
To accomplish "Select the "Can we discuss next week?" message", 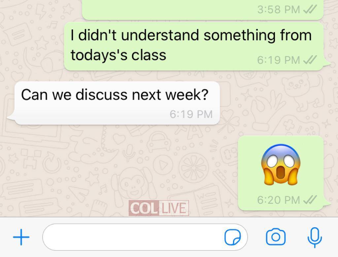I will [115, 94].
